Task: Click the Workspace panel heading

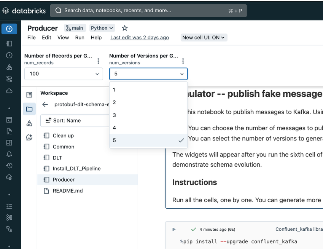Action: (54, 93)
